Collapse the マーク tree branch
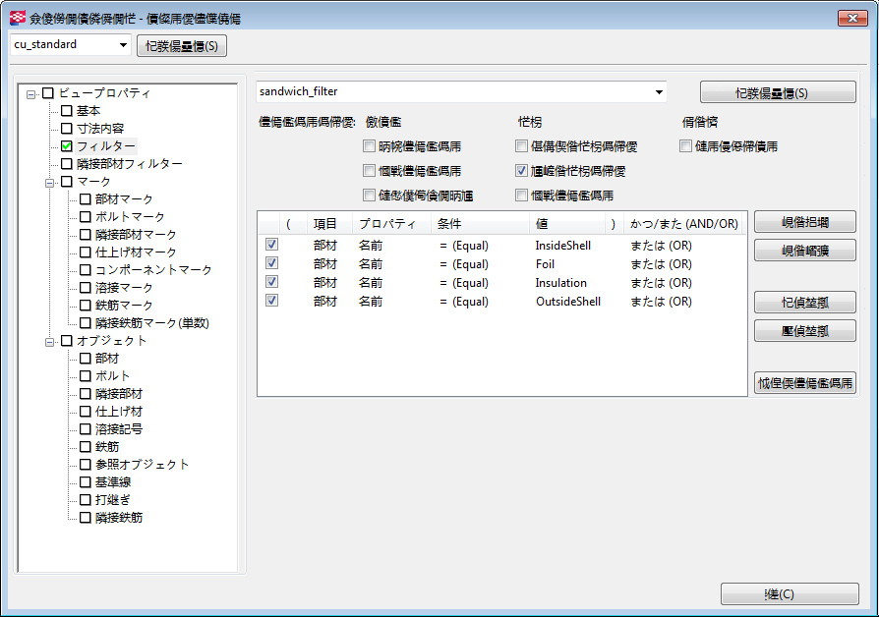Viewport: 879px width, 617px height. 49,182
